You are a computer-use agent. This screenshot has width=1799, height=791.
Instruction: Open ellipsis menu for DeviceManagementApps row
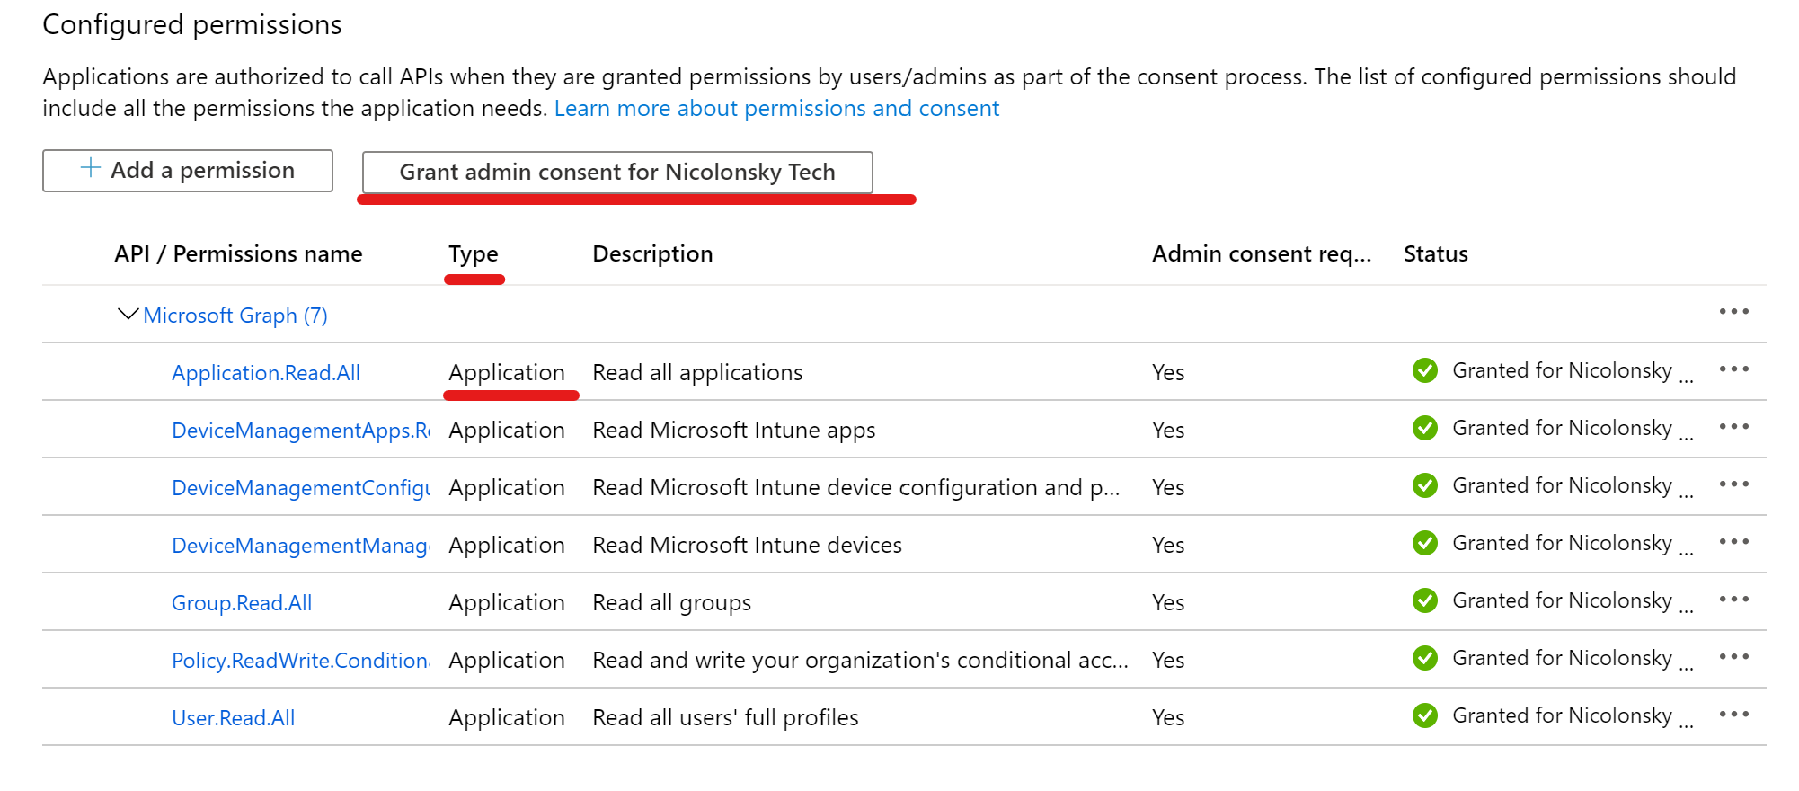tap(1733, 427)
